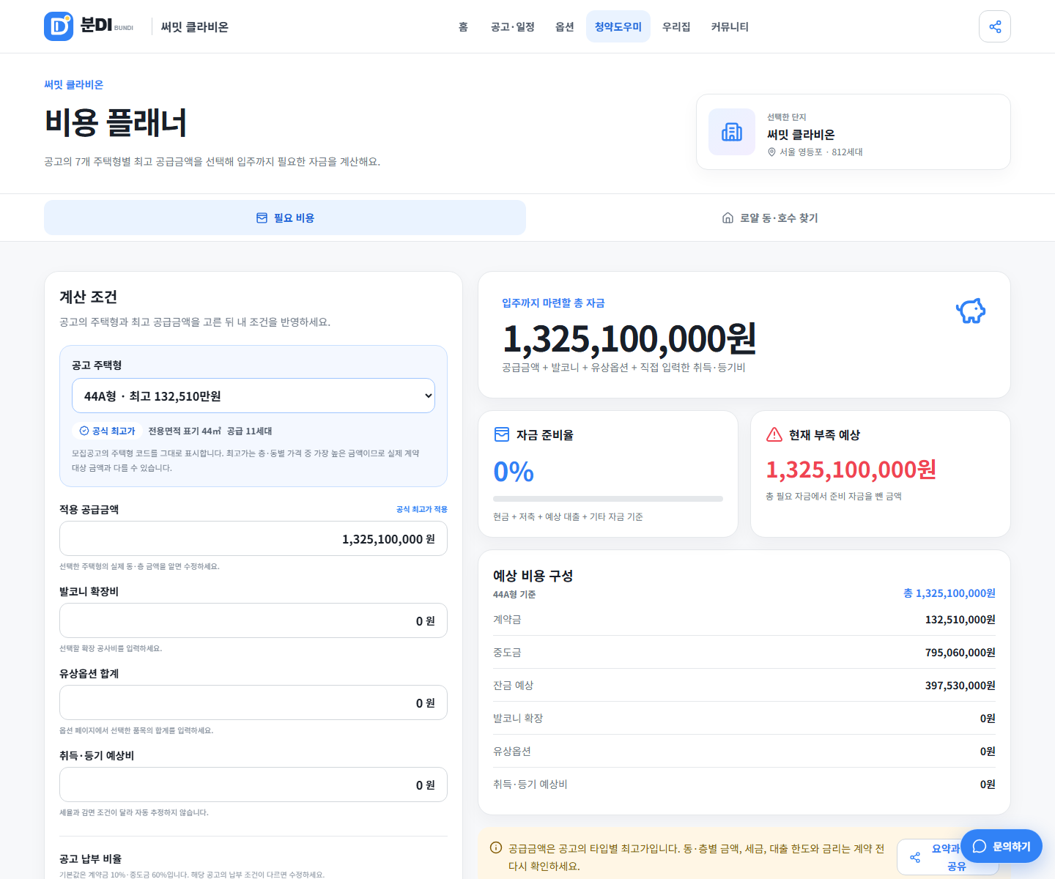Go to 홈 menu
This screenshot has height=879, width=1055.
click(463, 26)
